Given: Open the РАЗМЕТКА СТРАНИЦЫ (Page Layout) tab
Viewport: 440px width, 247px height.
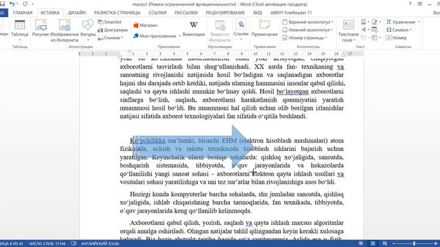Looking at the screenshot, I should coord(117,12).
